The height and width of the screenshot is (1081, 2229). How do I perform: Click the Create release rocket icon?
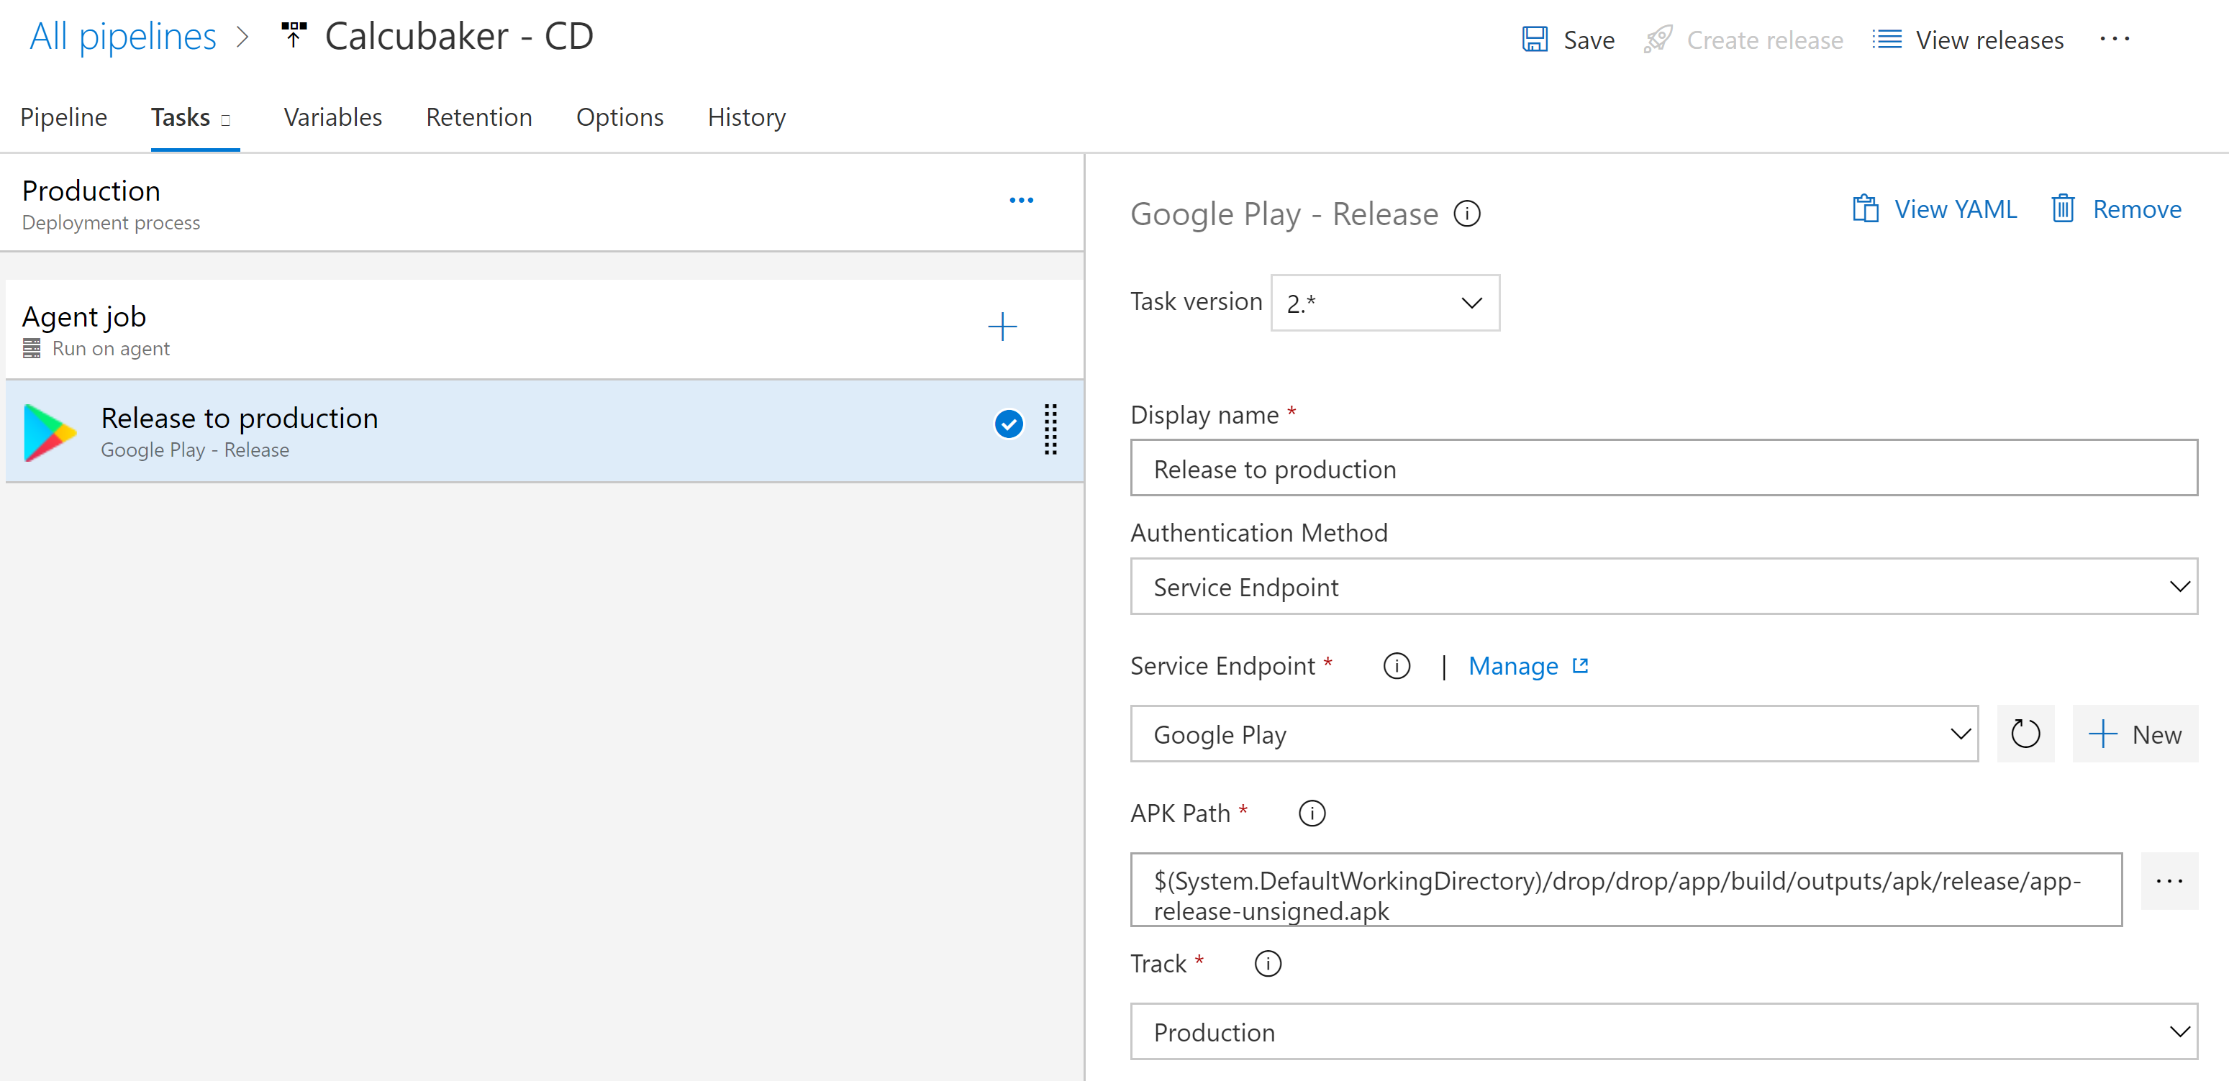[1657, 40]
